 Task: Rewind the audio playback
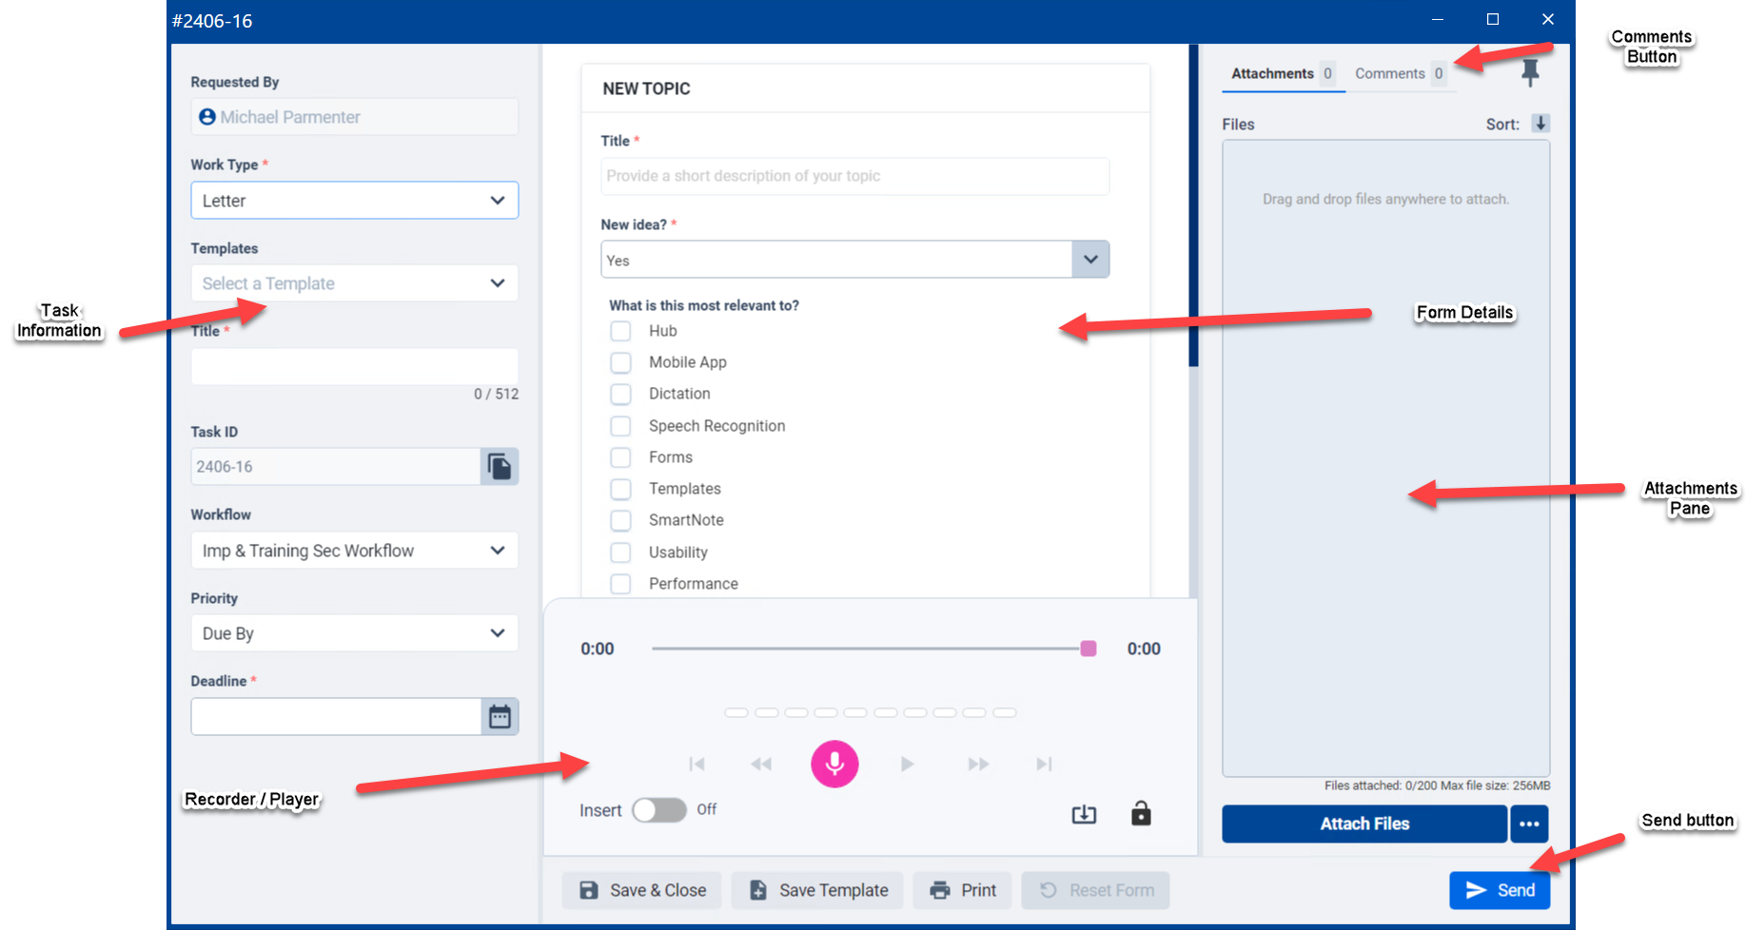[760, 764]
